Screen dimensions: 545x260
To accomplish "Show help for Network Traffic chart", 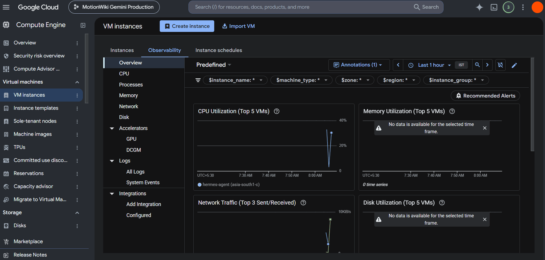I will (303, 203).
